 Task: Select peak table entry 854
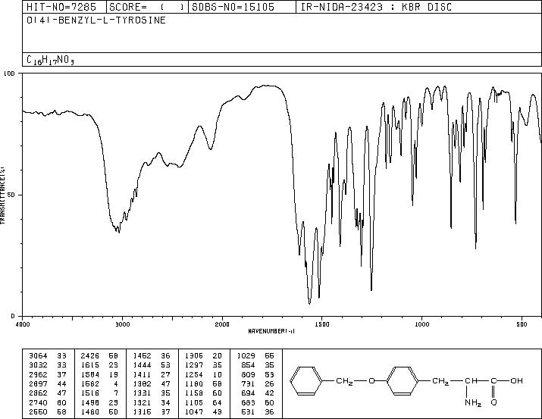[x=248, y=364]
